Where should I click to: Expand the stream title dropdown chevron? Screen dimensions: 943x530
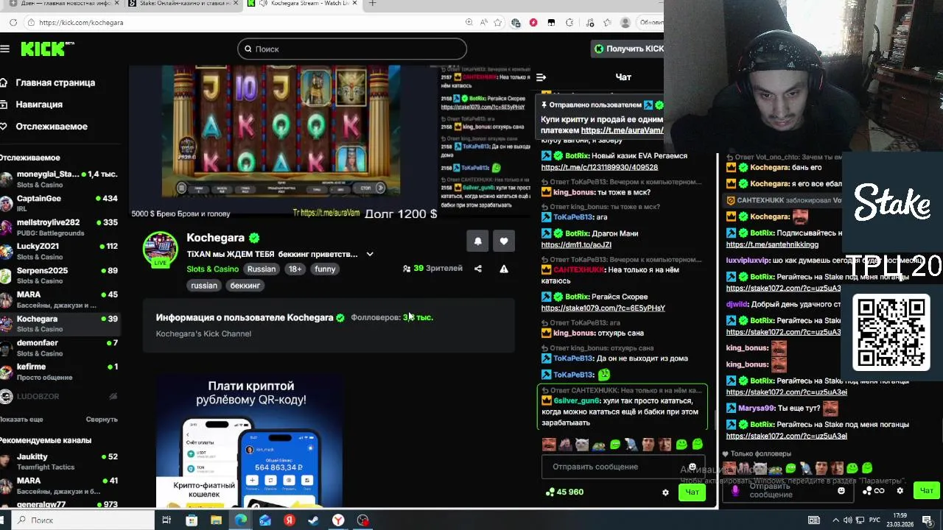pyautogui.click(x=370, y=254)
